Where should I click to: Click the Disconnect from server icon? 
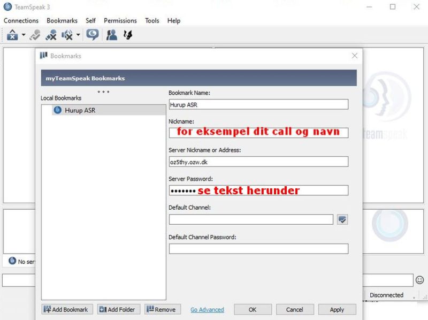[35, 35]
